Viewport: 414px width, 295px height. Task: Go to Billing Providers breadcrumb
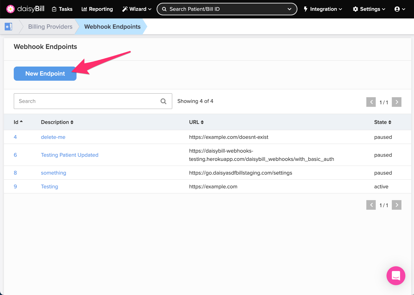(x=50, y=27)
